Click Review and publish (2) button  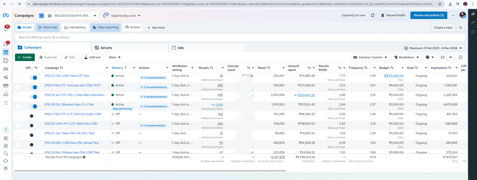[428, 15]
